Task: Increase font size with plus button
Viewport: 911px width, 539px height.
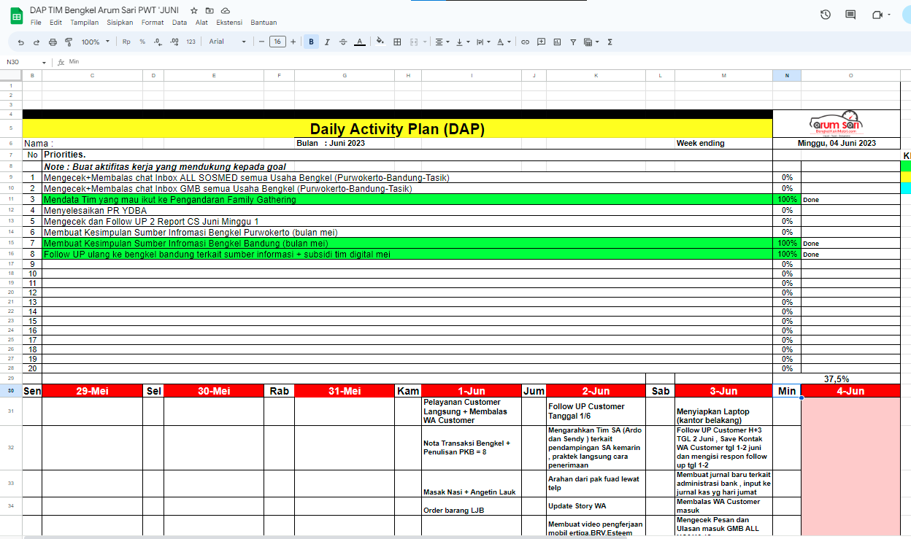Action: coord(293,42)
